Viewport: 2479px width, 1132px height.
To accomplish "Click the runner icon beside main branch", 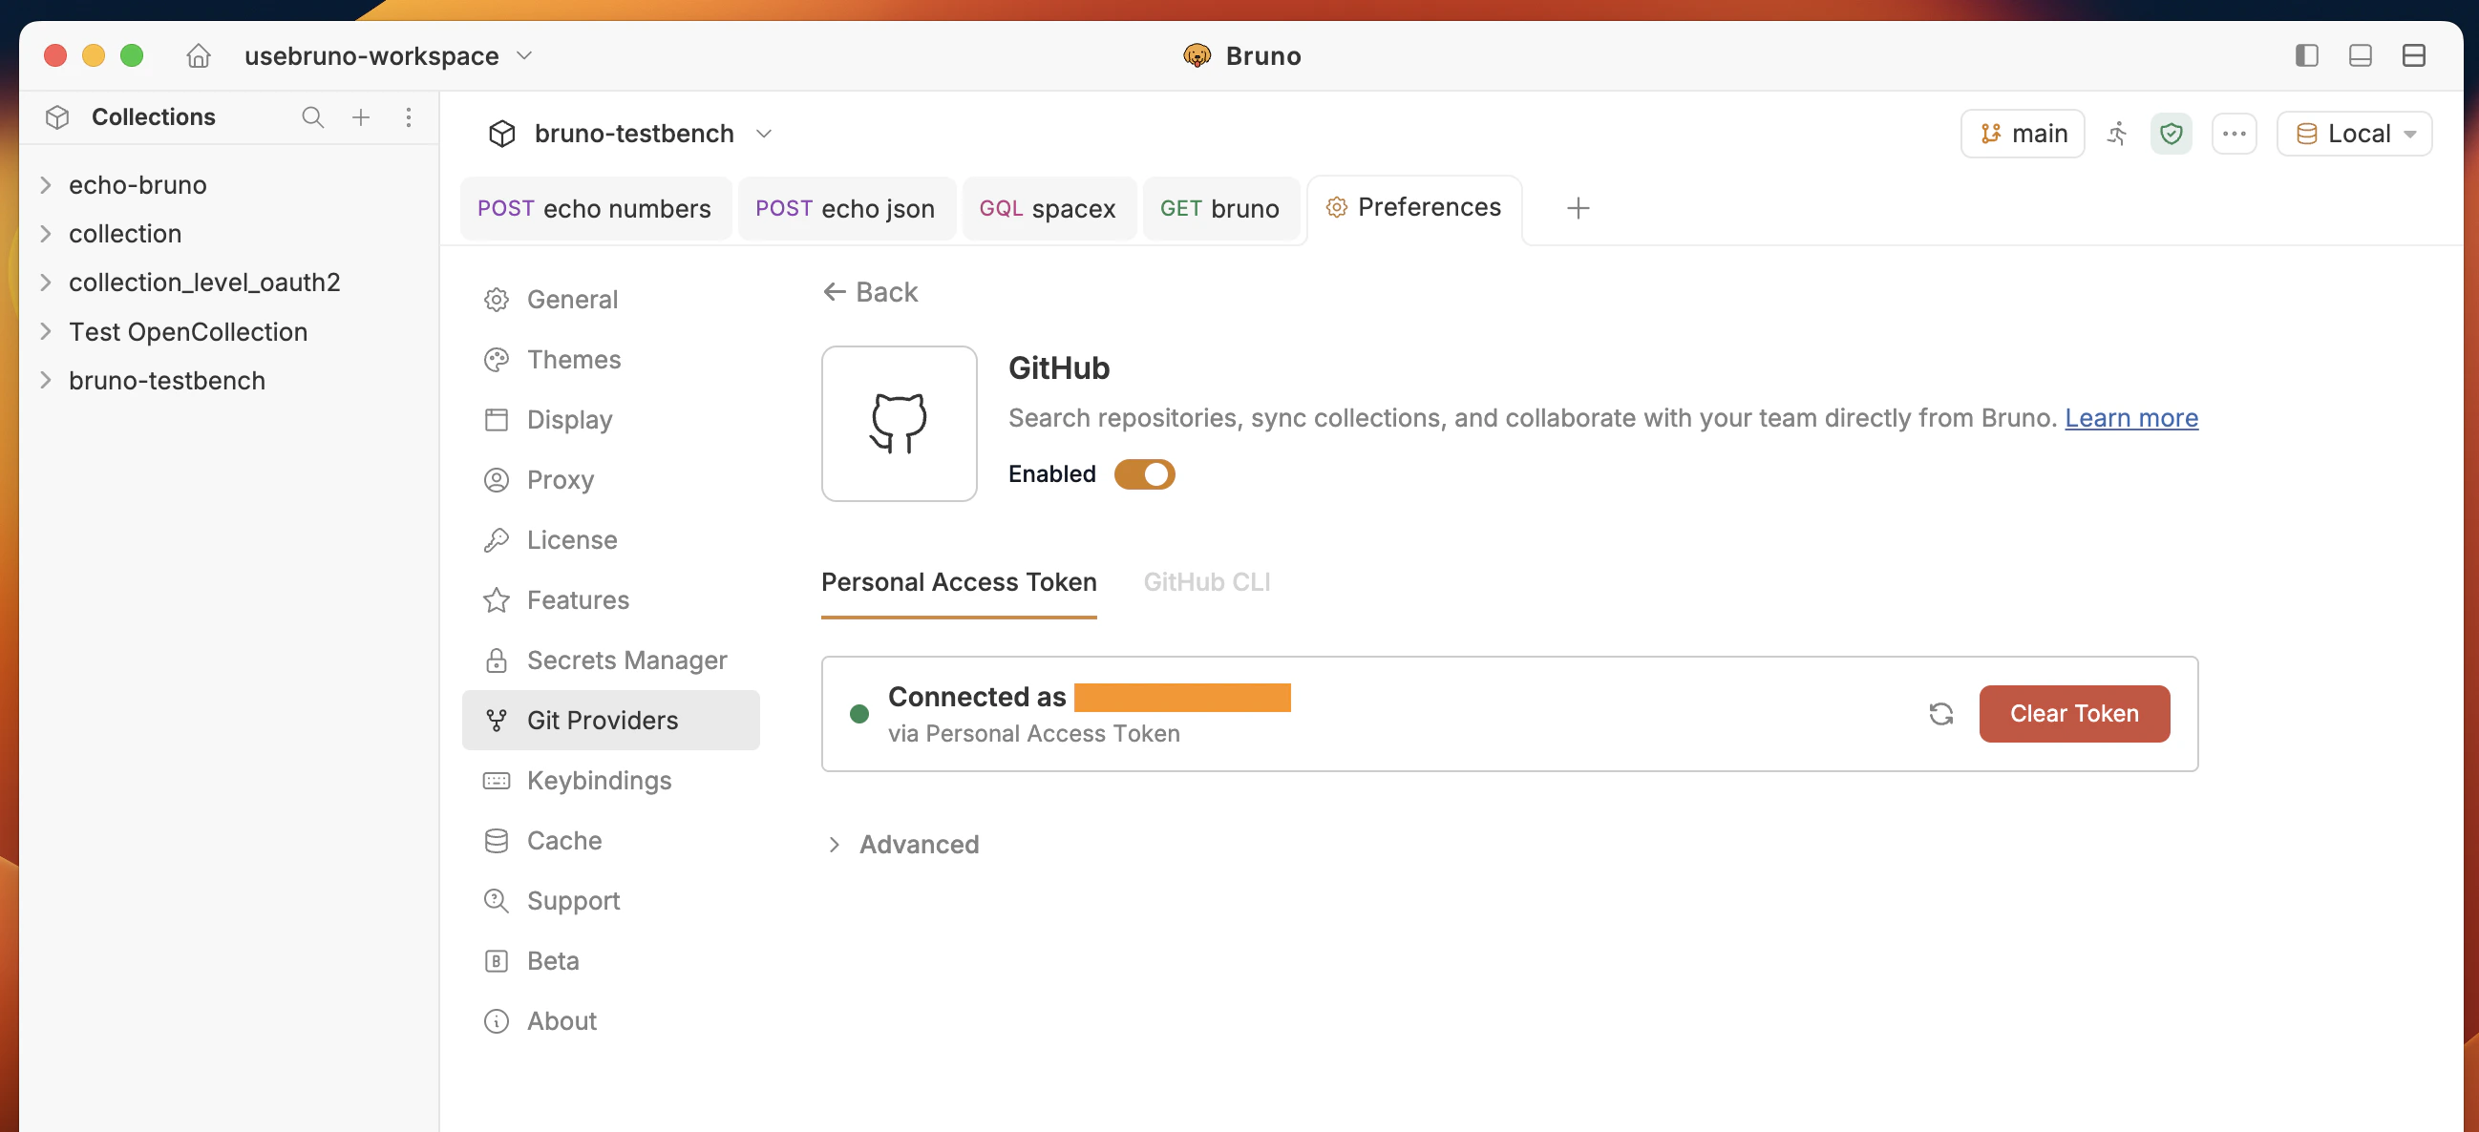I will click(x=2116, y=134).
